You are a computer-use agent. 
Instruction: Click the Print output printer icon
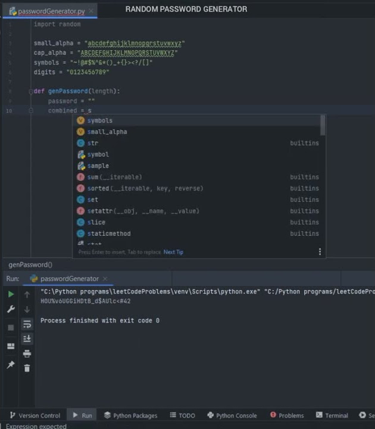(27, 353)
